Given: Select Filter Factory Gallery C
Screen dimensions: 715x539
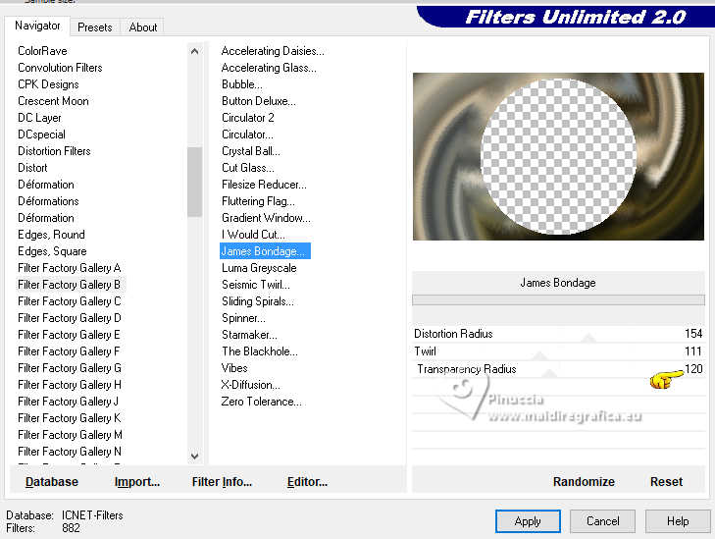Looking at the screenshot, I should tap(70, 301).
